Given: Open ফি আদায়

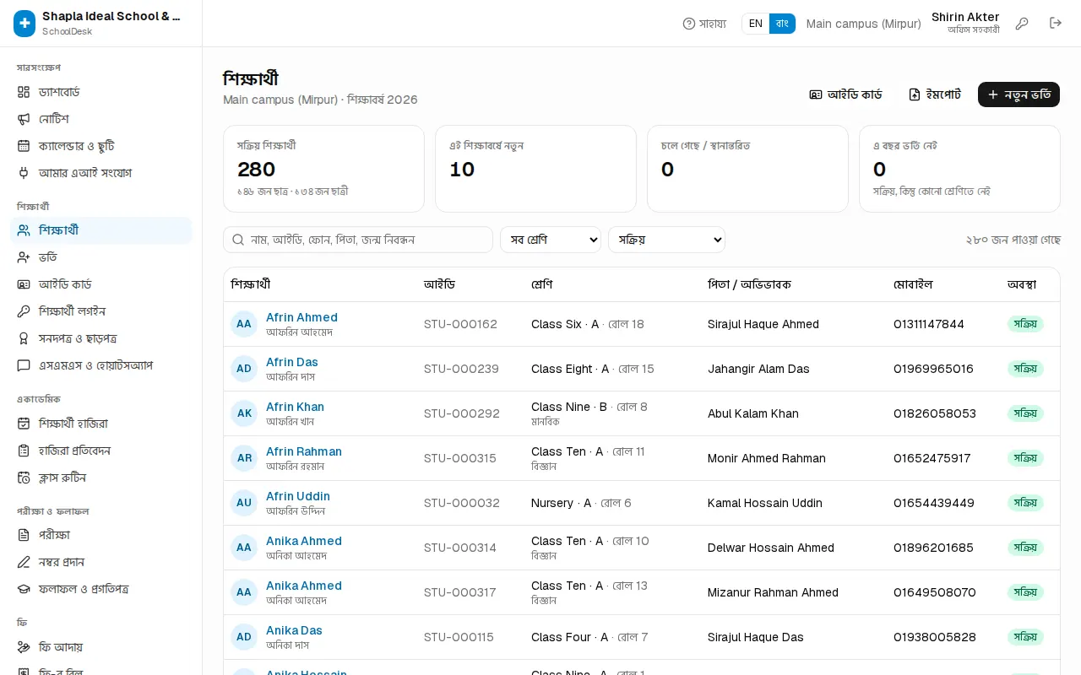Looking at the screenshot, I should [101, 647].
